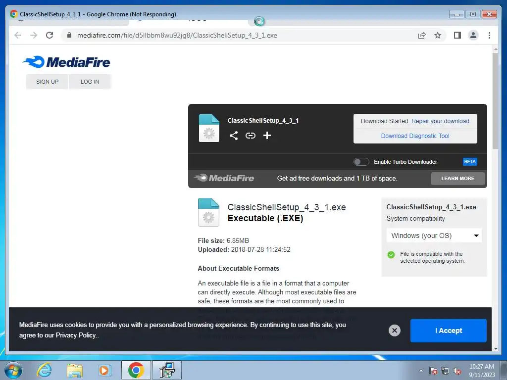Screen dimensions: 507x380
Task: Click the green compatibility checkmark
Action: coord(391,255)
